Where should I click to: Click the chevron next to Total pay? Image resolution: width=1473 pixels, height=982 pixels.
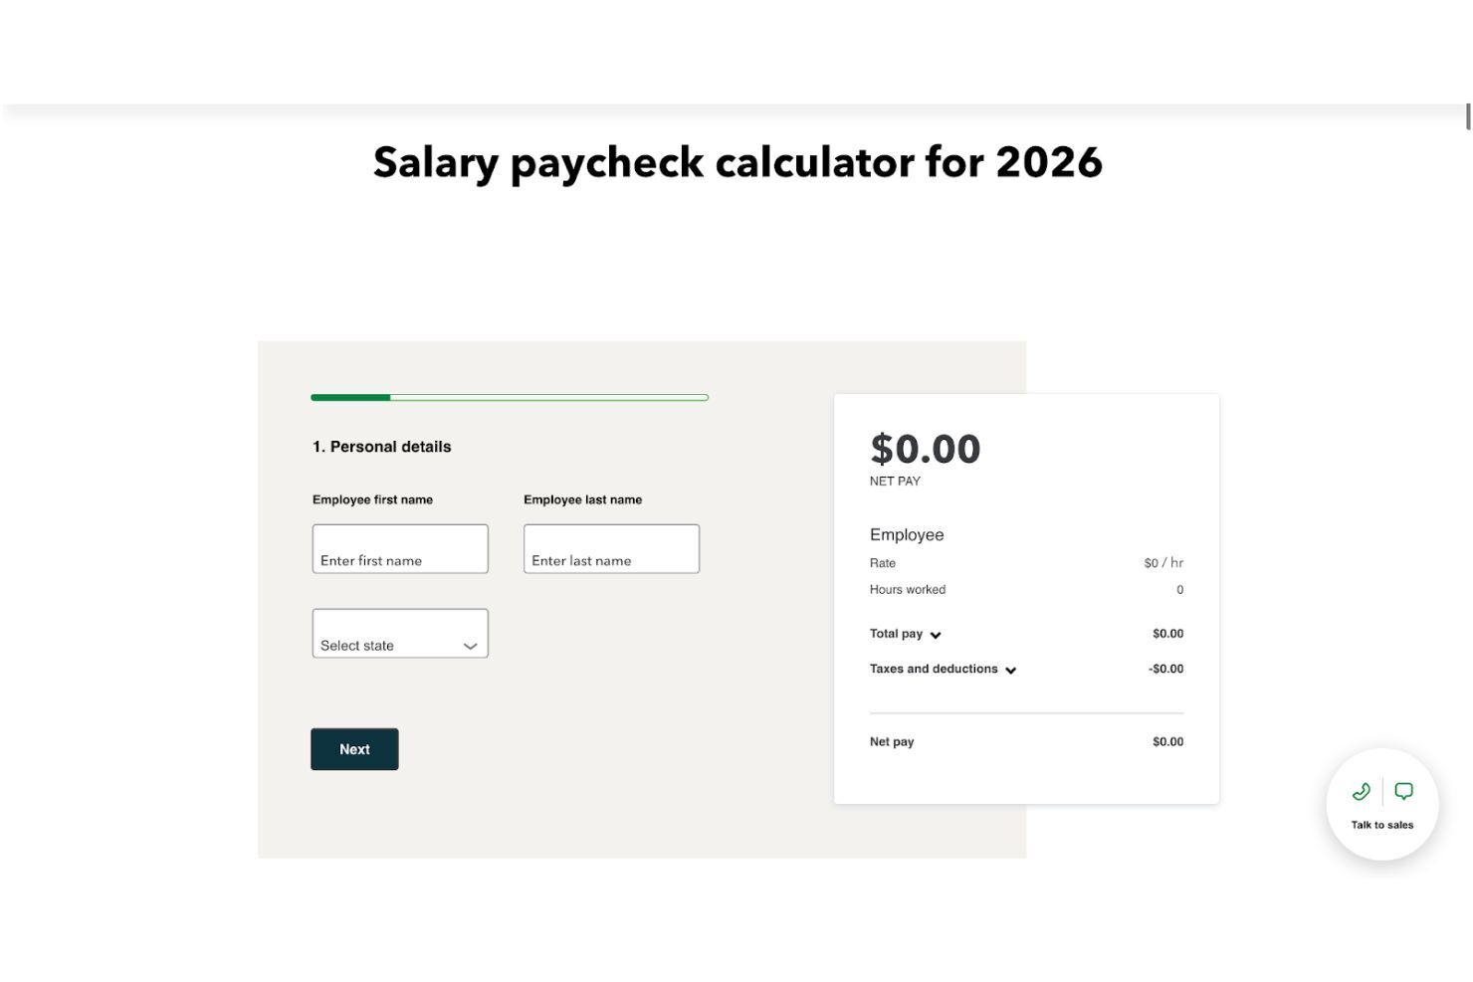pos(934,634)
